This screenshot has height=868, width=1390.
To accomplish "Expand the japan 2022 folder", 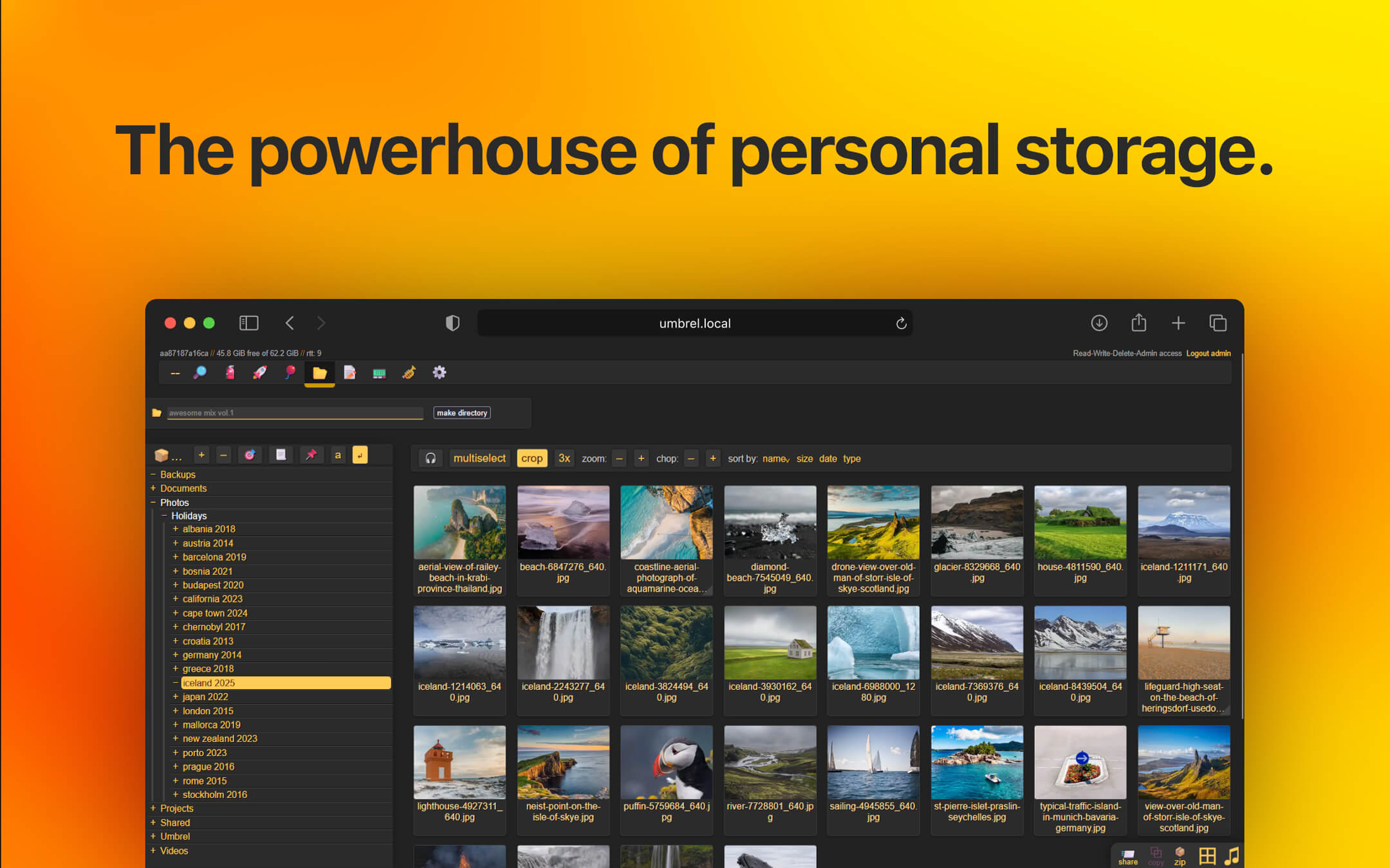I will pyautogui.click(x=176, y=696).
